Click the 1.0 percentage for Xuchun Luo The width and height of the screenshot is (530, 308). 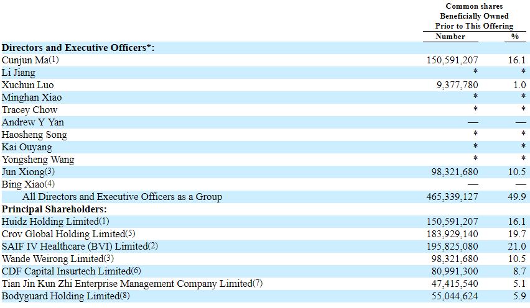pos(519,85)
